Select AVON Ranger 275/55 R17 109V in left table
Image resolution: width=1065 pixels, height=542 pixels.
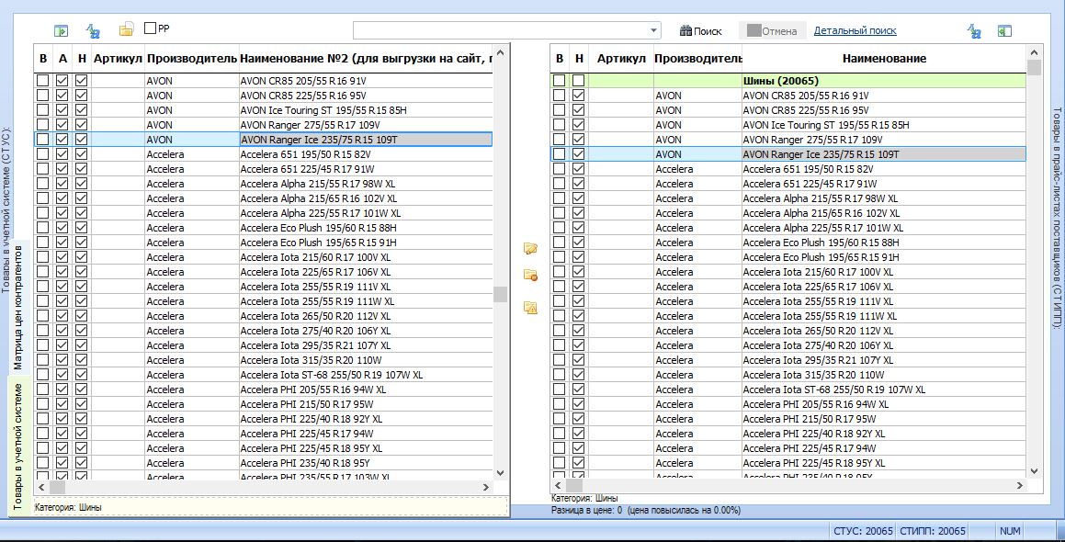click(x=366, y=125)
